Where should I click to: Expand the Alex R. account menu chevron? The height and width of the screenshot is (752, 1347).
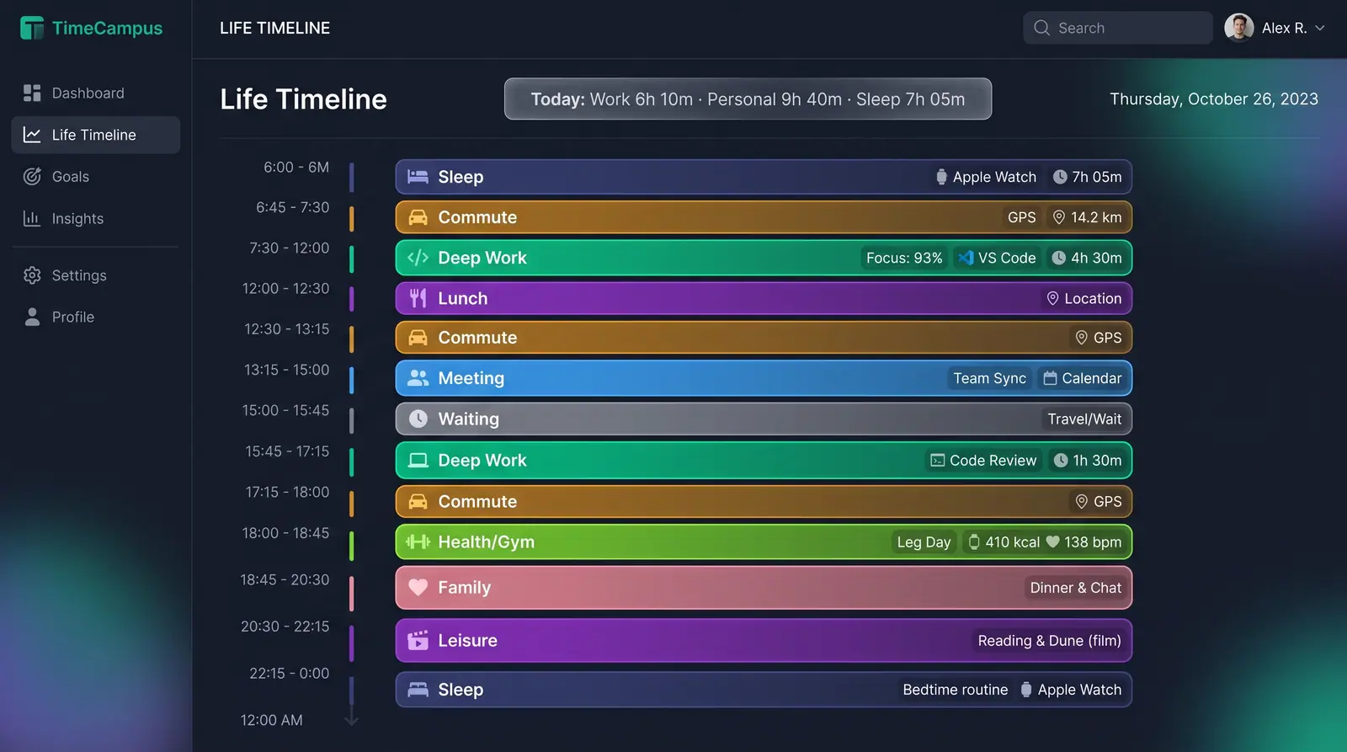click(x=1320, y=28)
